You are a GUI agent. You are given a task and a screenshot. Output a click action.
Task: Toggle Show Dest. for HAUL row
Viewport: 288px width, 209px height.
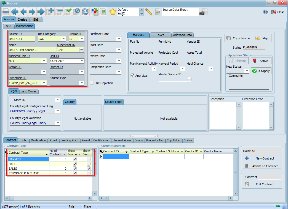(89, 164)
